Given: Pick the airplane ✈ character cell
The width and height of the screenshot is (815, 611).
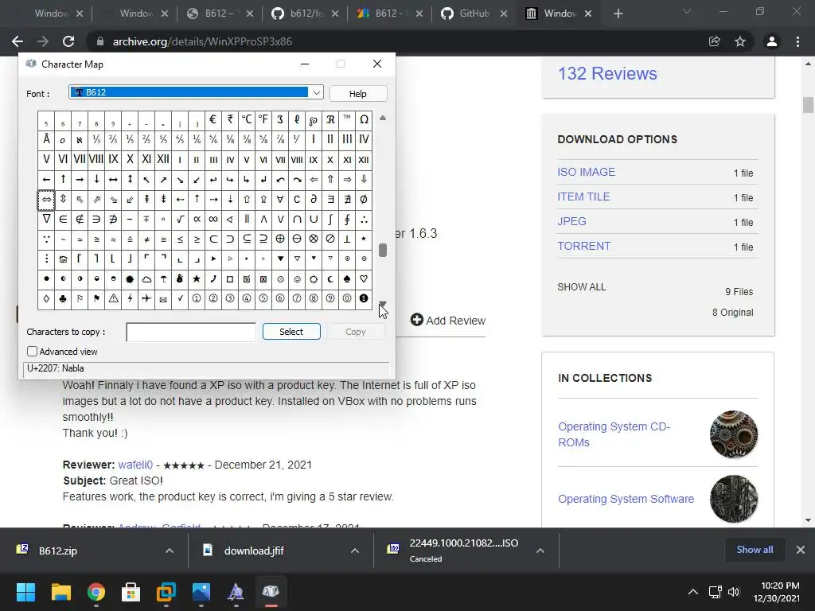Looking at the screenshot, I should (146, 299).
